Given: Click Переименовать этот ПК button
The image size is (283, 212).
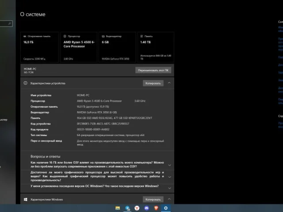Looking at the screenshot, I should (x=153, y=70).
